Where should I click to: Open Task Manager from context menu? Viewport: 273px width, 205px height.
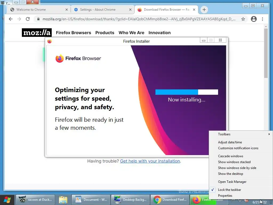point(241,182)
